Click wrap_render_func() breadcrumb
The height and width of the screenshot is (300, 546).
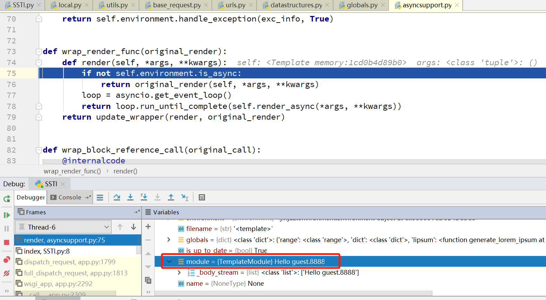[x=72, y=171]
